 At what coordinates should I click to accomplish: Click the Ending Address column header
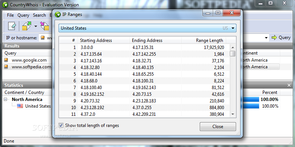[x=155, y=40]
